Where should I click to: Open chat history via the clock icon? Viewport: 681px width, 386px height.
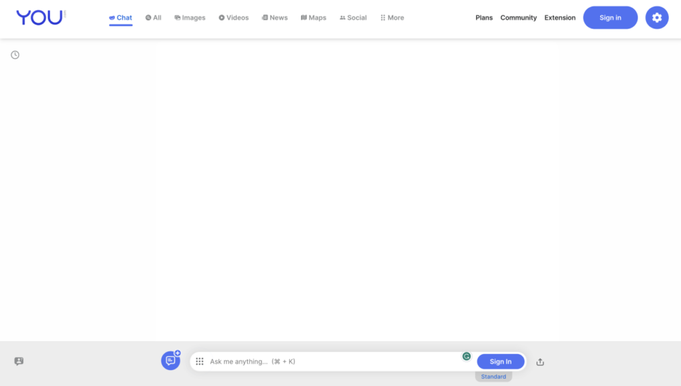click(x=15, y=55)
